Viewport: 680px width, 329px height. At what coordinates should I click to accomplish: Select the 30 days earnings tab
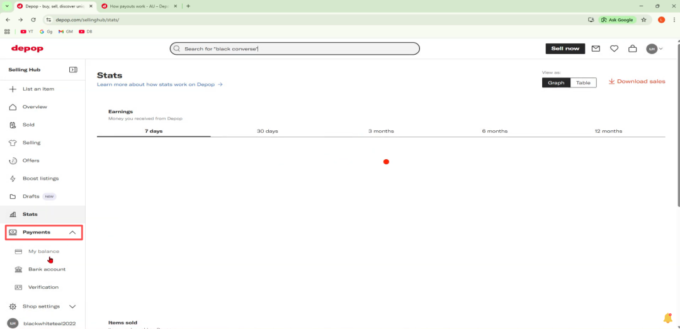267,131
